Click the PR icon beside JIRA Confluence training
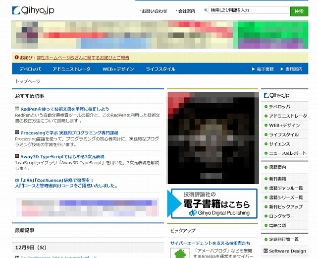Viewport: 317px width, 258px height. pyautogui.click(x=17, y=180)
